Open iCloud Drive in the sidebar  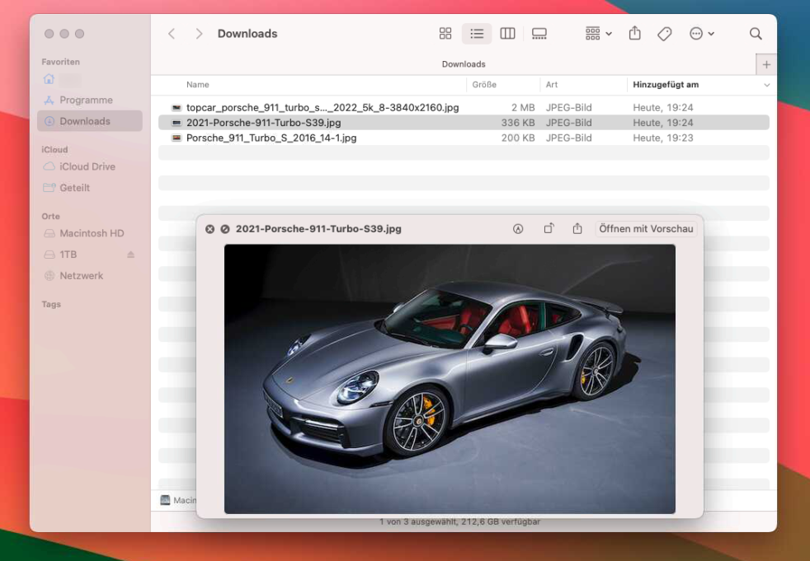coord(87,166)
